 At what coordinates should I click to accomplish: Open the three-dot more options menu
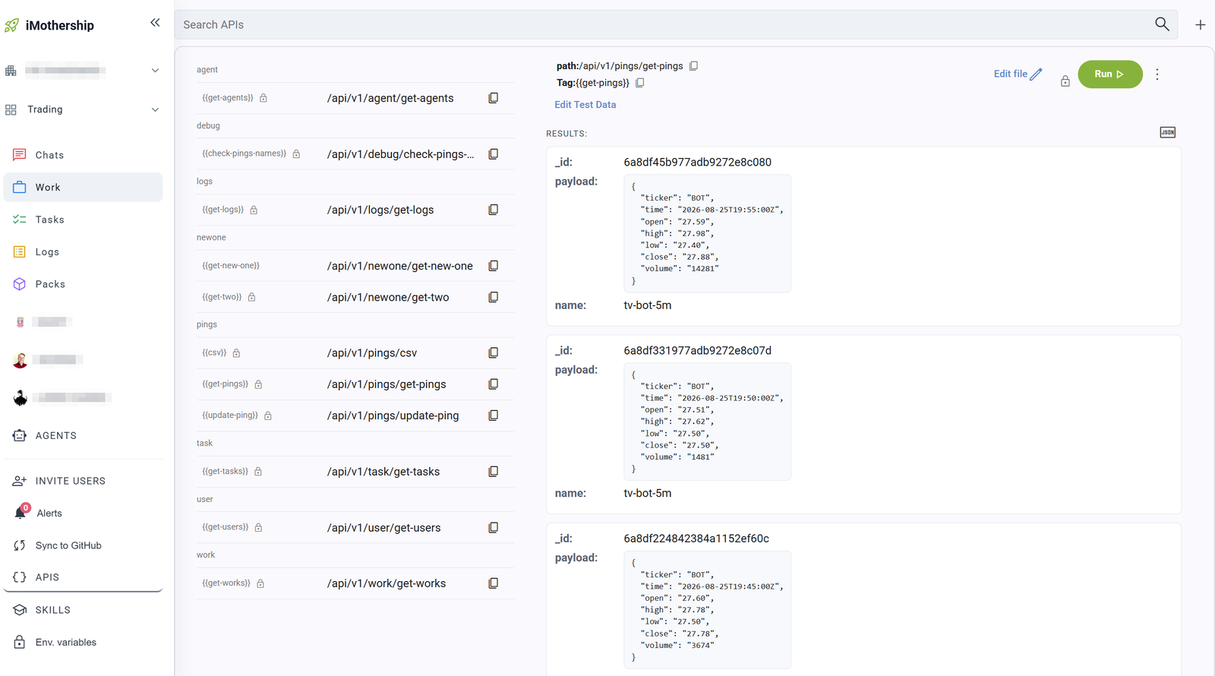(x=1157, y=74)
